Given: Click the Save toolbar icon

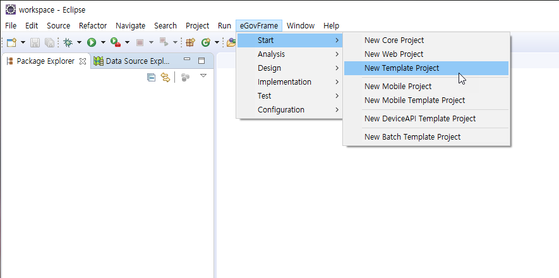Looking at the screenshot, I should [35, 42].
